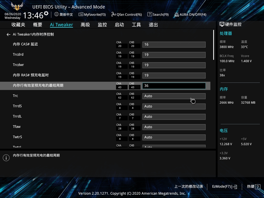Open Search(F9)
This screenshot has width=264, height=198.
click(x=158, y=14)
